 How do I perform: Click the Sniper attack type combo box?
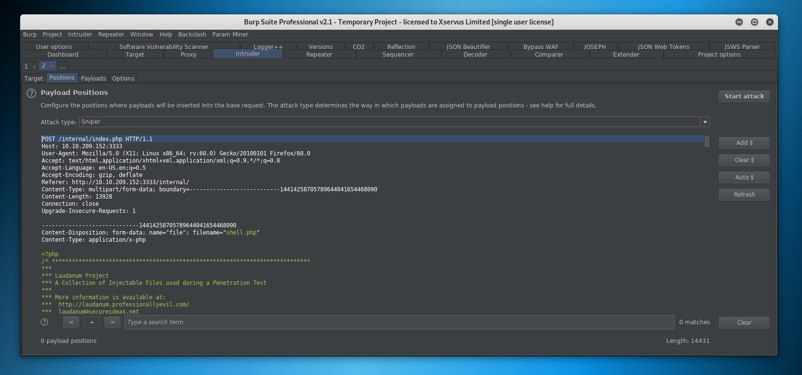394,122
